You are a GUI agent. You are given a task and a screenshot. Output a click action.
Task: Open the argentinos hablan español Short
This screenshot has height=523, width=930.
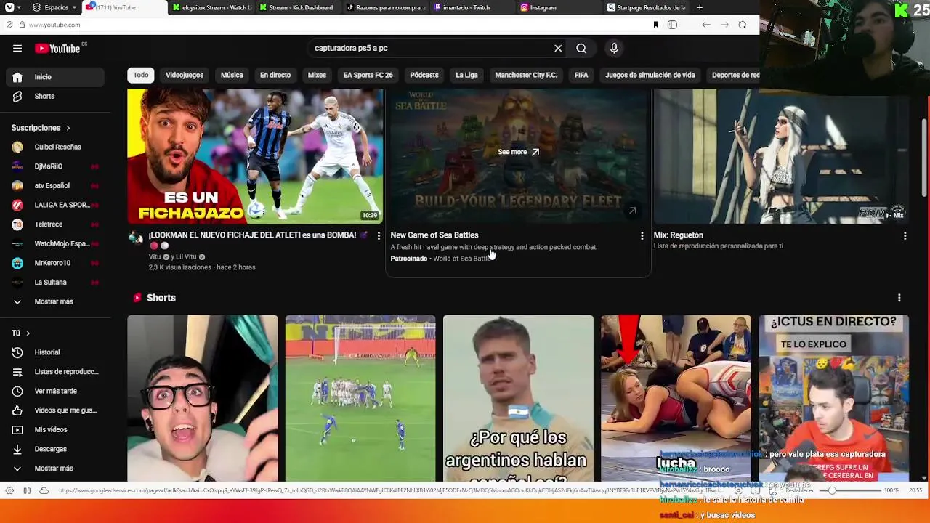click(x=518, y=398)
